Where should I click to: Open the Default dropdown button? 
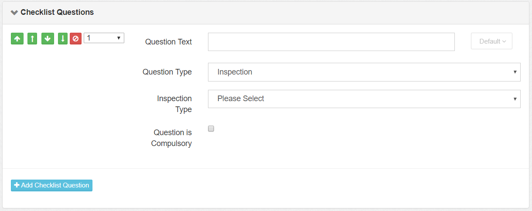491,41
